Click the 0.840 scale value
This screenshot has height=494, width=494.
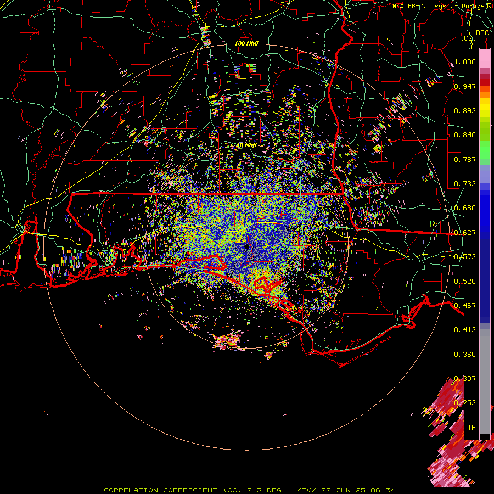(465, 135)
